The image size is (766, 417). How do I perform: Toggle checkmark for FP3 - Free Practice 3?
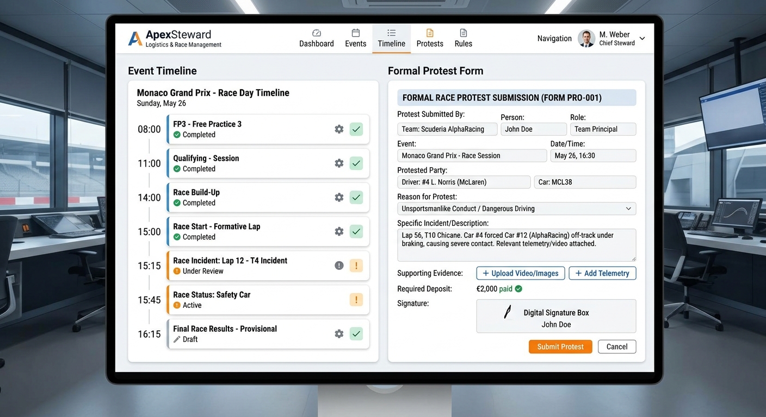click(x=356, y=129)
